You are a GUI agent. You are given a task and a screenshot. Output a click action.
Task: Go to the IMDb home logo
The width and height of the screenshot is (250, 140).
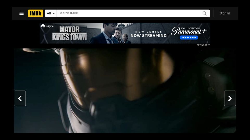(36, 13)
